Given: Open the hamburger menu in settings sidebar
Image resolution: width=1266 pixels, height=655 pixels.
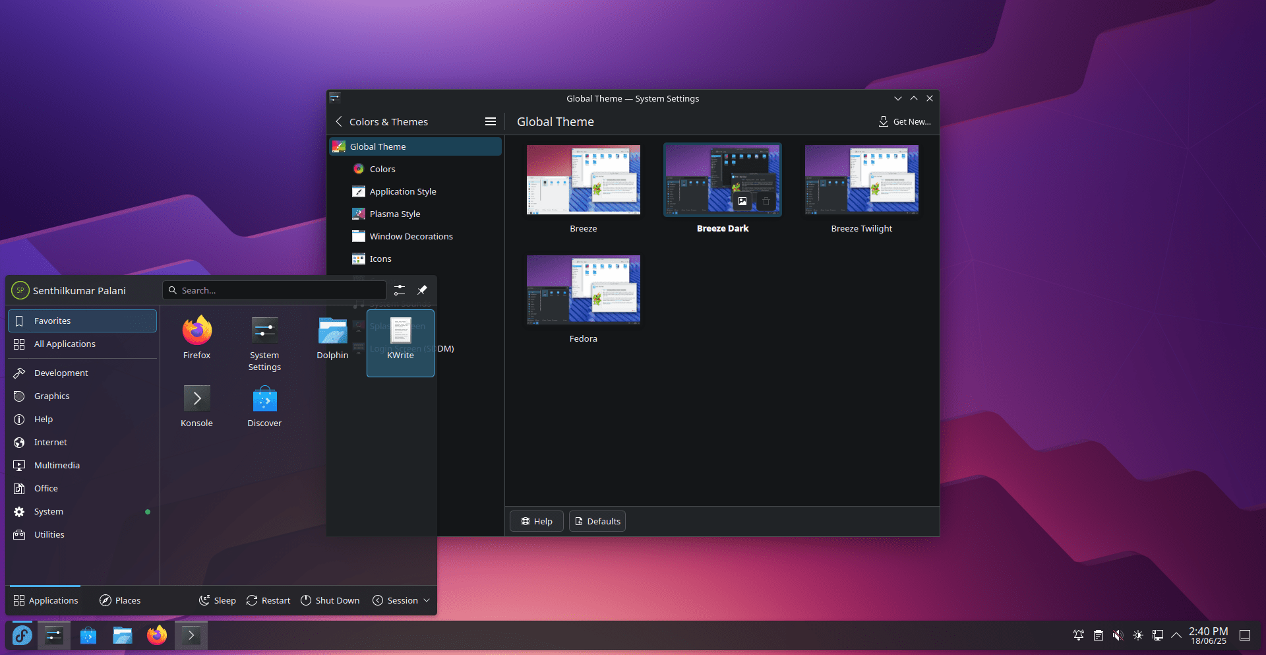Looking at the screenshot, I should tap(490, 121).
